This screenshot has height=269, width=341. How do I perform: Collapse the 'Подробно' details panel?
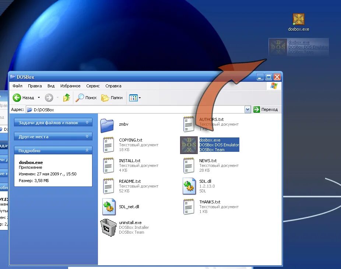[x=53, y=150]
